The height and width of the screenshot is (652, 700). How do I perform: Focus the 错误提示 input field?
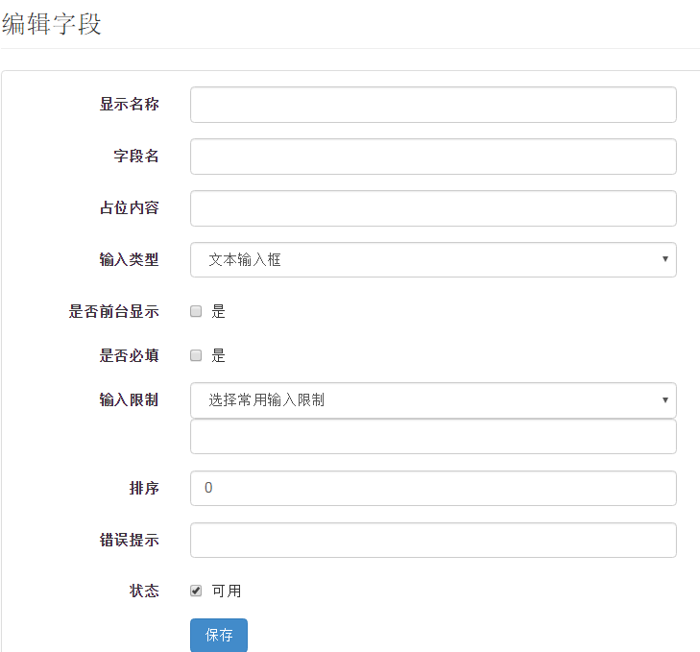coord(433,540)
